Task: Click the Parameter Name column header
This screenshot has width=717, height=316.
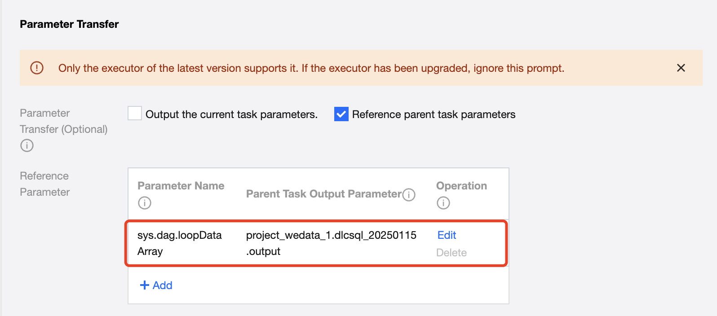Action: click(181, 186)
